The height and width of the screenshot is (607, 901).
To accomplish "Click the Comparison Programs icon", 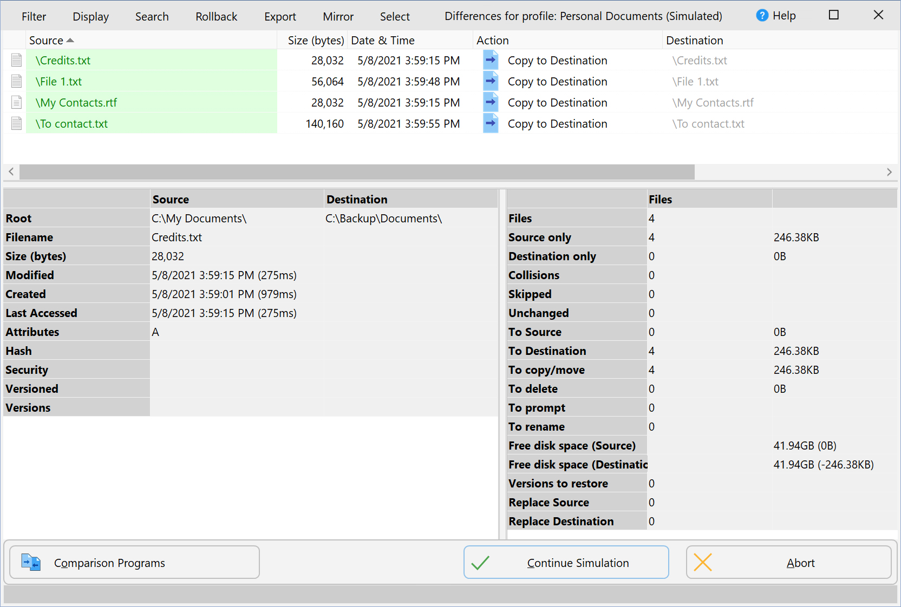I will click(x=31, y=562).
